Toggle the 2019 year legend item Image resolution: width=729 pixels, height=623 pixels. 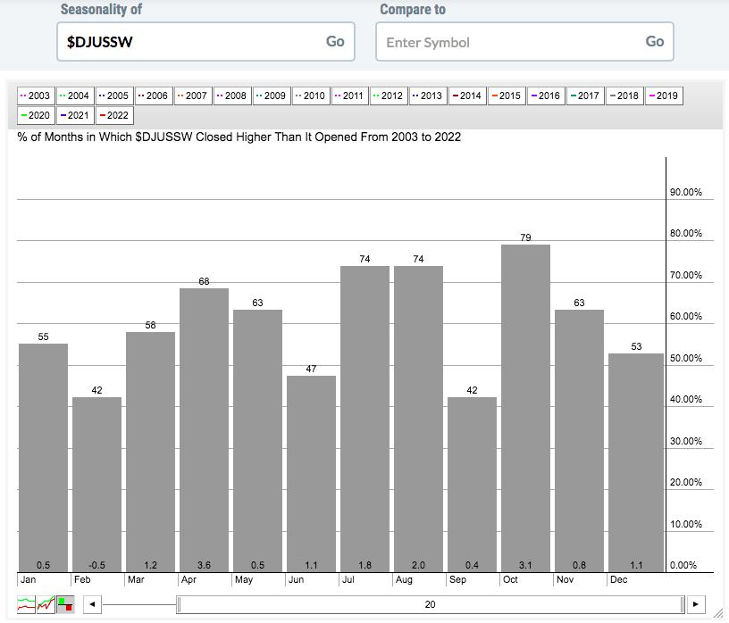click(664, 96)
